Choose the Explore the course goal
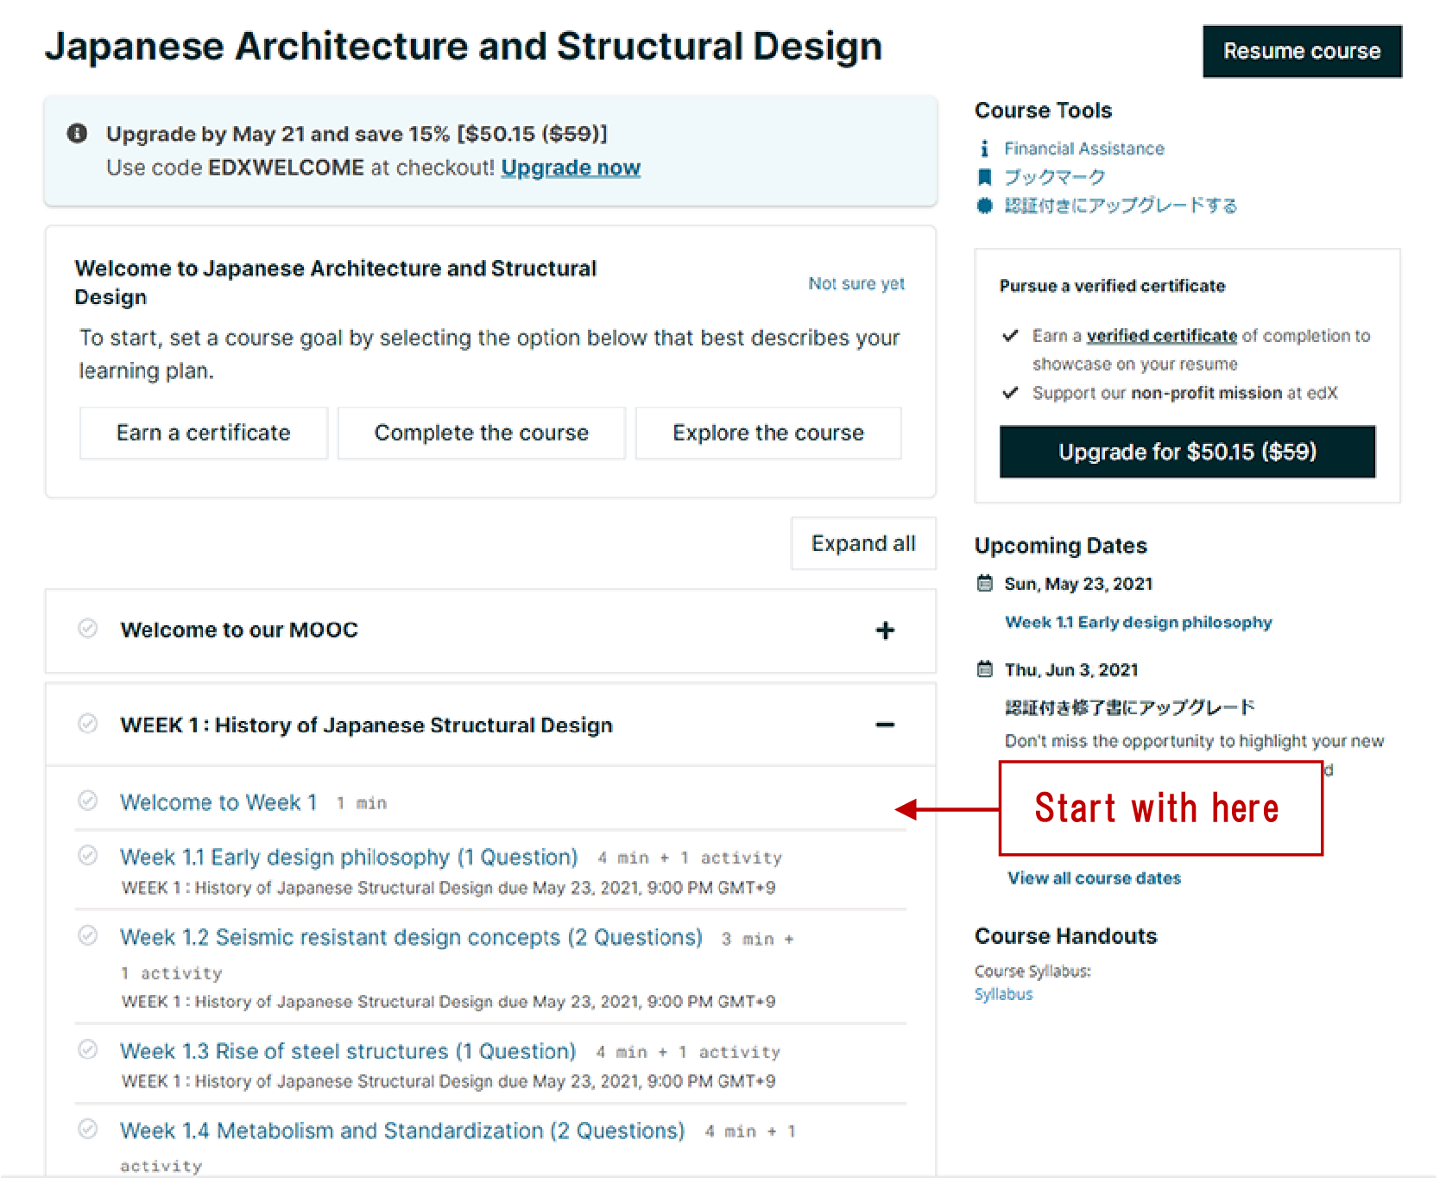Image resolution: width=1446 pixels, height=1197 pixels. click(767, 433)
